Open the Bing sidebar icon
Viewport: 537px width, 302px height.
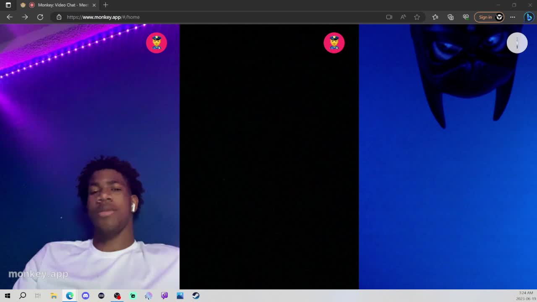(x=529, y=17)
